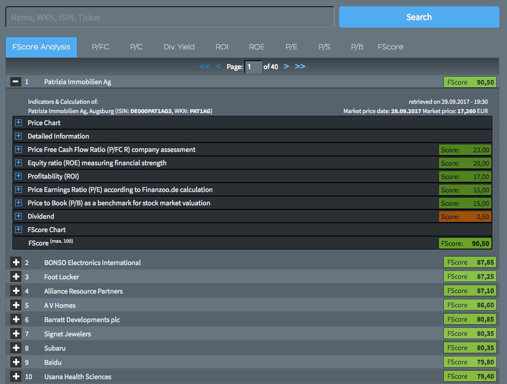Open the P/E tab
This screenshot has width=507, height=384.
click(x=291, y=47)
